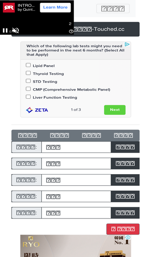The height and width of the screenshot is (257, 144).
Task: Open the AdChoices icon on survey ad
Action: (x=127, y=44)
